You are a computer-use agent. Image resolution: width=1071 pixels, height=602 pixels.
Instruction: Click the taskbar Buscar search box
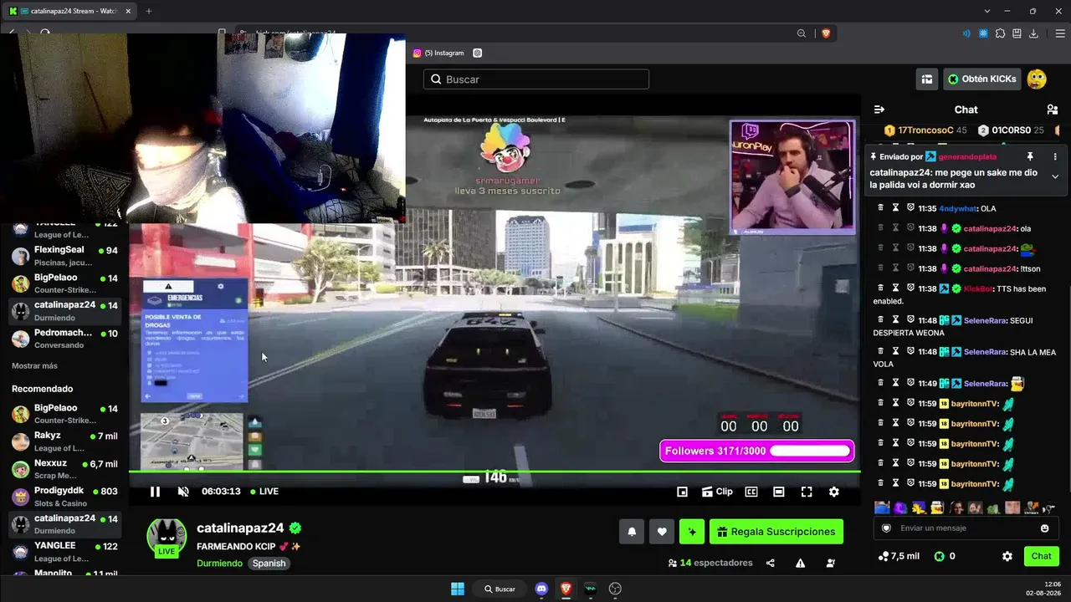(x=500, y=589)
